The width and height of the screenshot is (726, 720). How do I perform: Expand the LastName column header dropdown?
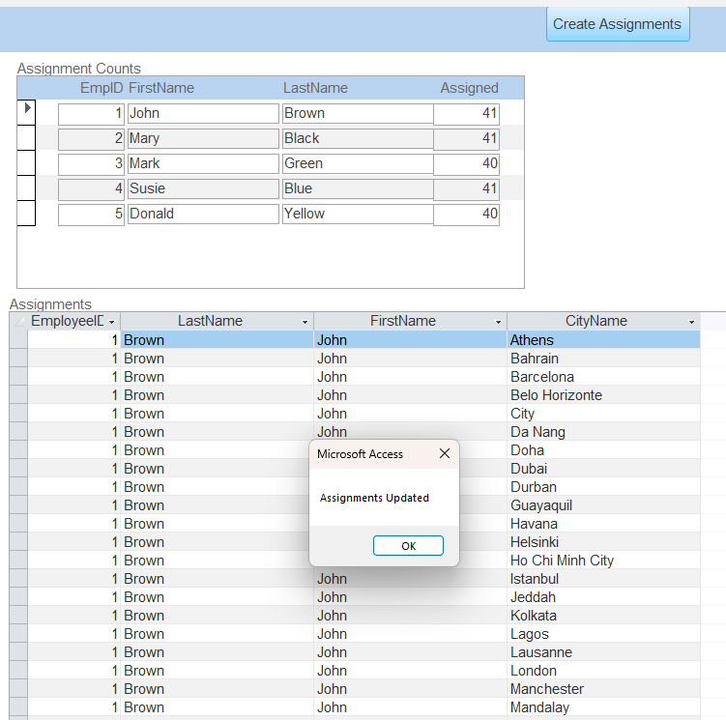tap(305, 322)
